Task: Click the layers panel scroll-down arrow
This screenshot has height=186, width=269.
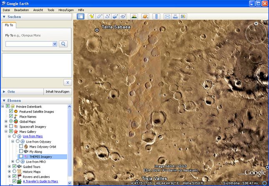Action: pos(70,183)
